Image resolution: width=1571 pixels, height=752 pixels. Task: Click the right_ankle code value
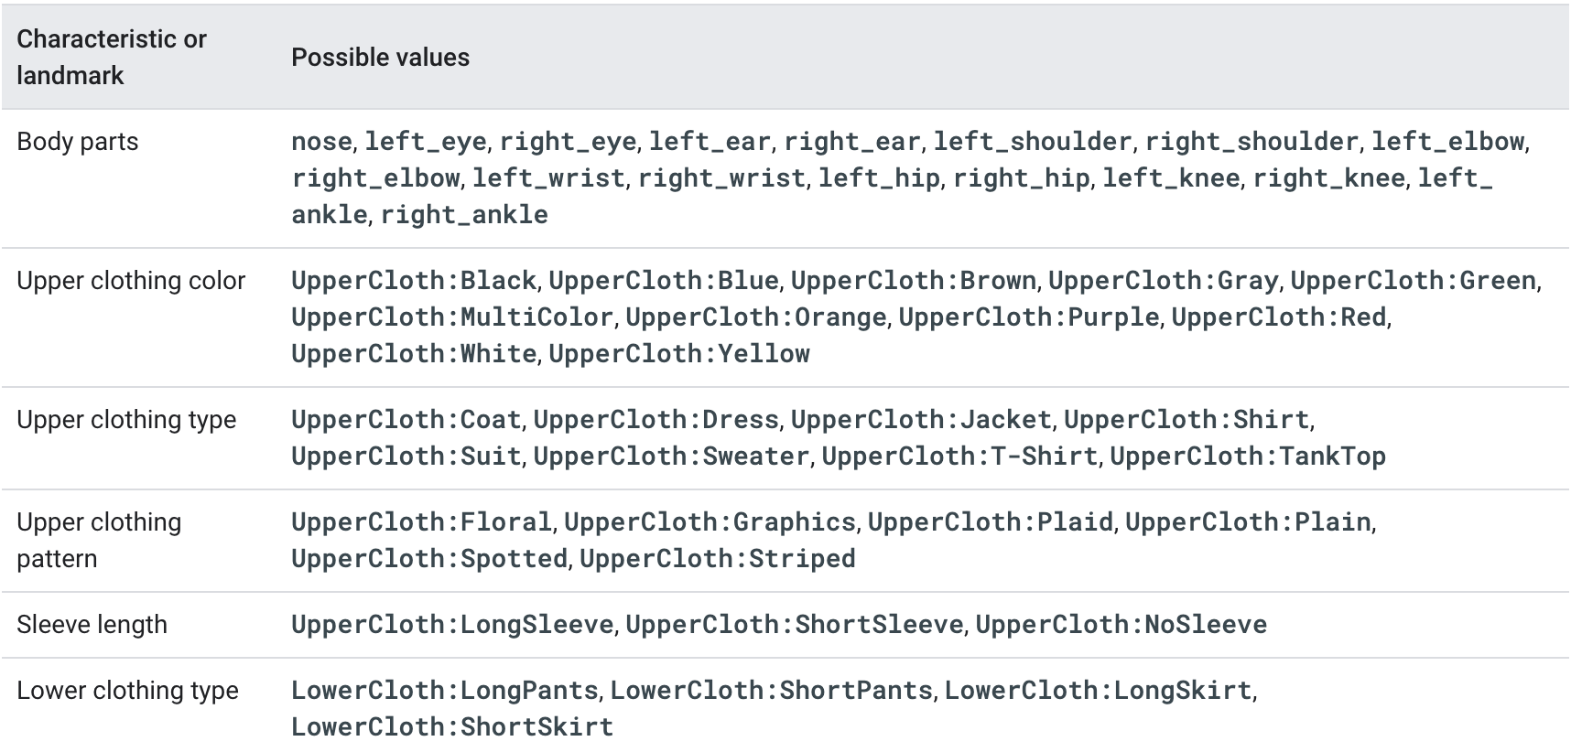[x=464, y=215]
